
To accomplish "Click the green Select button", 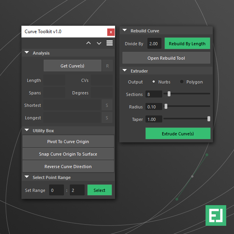I will coord(99,190).
